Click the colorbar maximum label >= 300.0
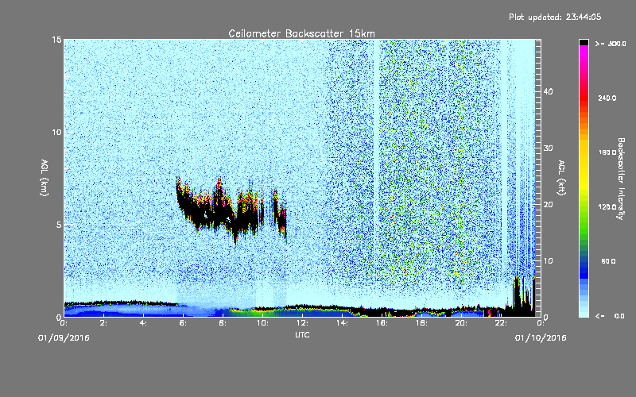 point(611,44)
